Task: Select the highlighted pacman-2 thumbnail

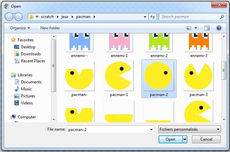Action: [x=159, y=76]
